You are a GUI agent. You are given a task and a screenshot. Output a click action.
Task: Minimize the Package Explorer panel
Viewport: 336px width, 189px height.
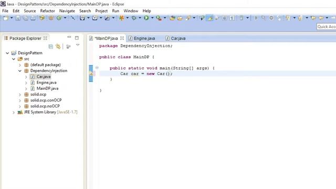[69, 37]
